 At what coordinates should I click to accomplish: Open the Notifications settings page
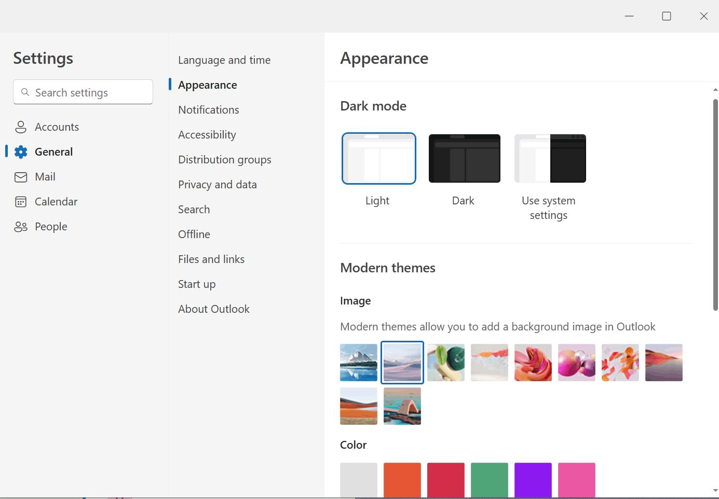tap(209, 109)
